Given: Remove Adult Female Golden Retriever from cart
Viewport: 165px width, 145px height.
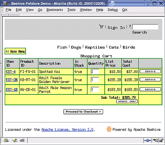Looking at the screenshot, I should tap(150, 80).
